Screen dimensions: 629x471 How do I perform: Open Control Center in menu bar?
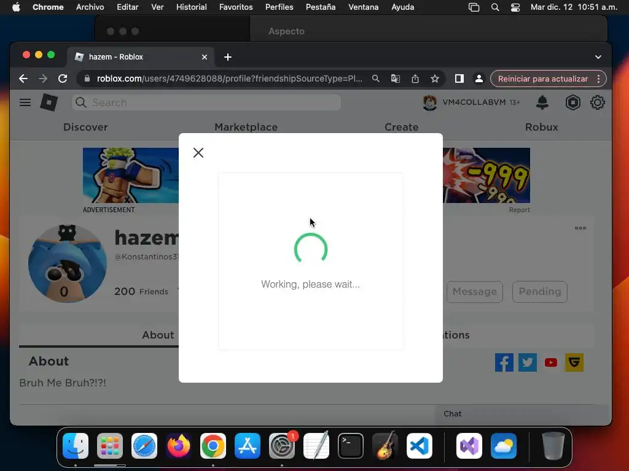tap(515, 7)
